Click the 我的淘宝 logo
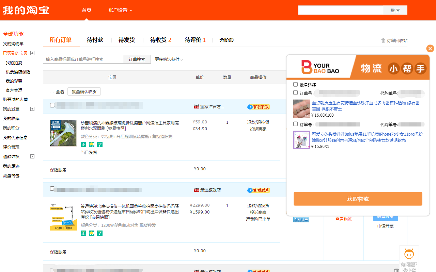Screen dimensions: 436x272 pos(26,10)
